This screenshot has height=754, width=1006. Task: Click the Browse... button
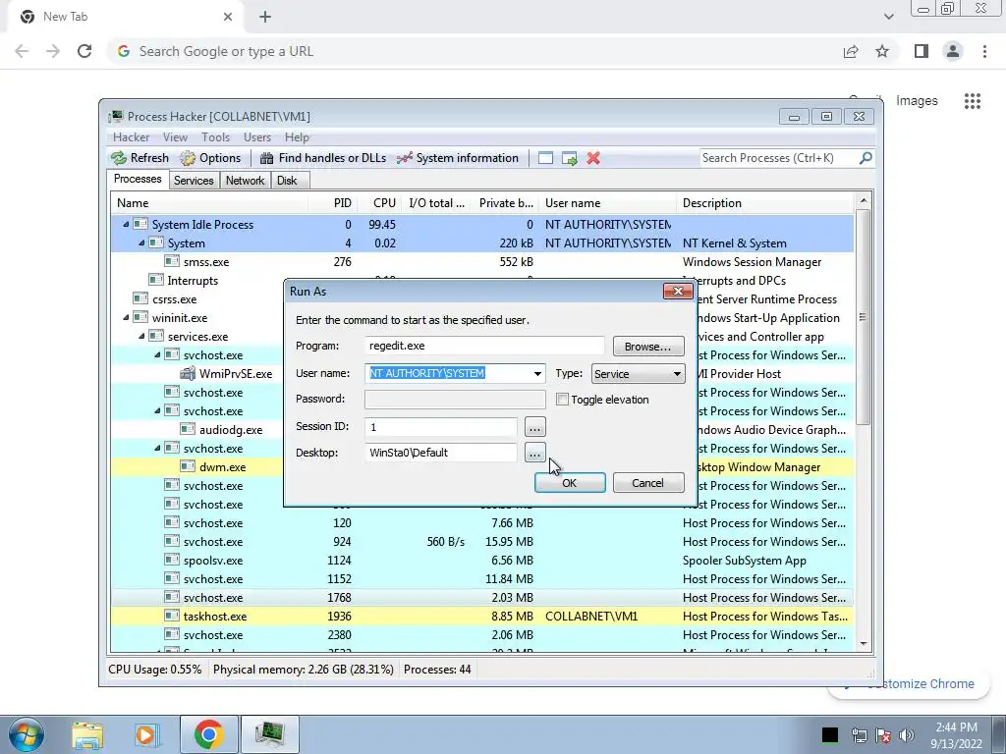648,347
